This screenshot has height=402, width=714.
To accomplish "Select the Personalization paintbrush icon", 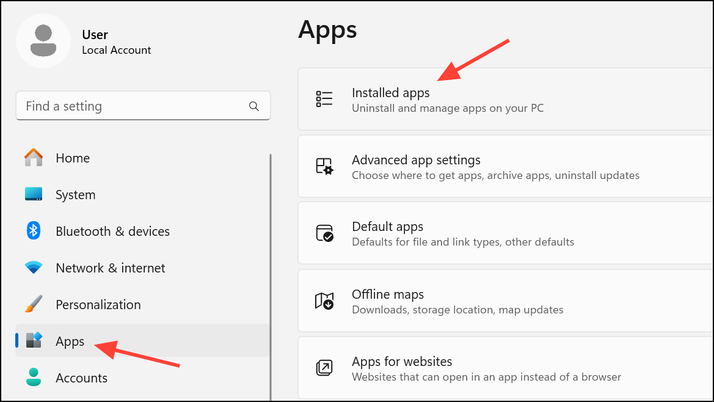I will coord(33,304).
